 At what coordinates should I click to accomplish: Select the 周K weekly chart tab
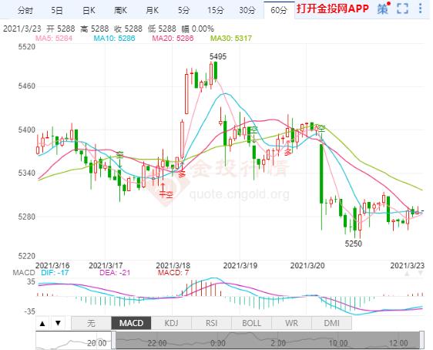click(120, 11)
